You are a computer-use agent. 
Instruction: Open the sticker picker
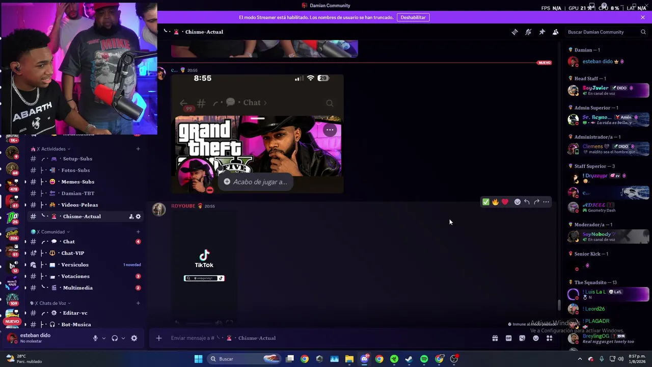pyautogui.click(x=522, y=338)
